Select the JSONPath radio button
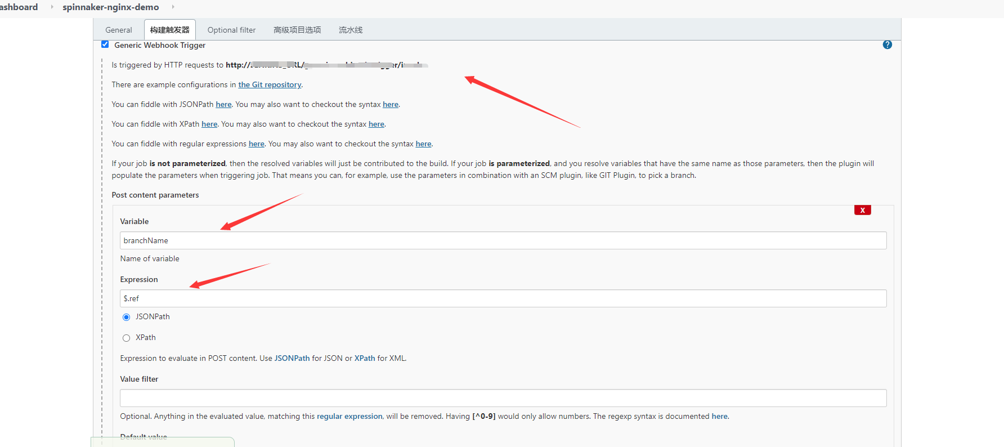The width and height of the screenshot is (1004, 447). [x=126, y=317]
